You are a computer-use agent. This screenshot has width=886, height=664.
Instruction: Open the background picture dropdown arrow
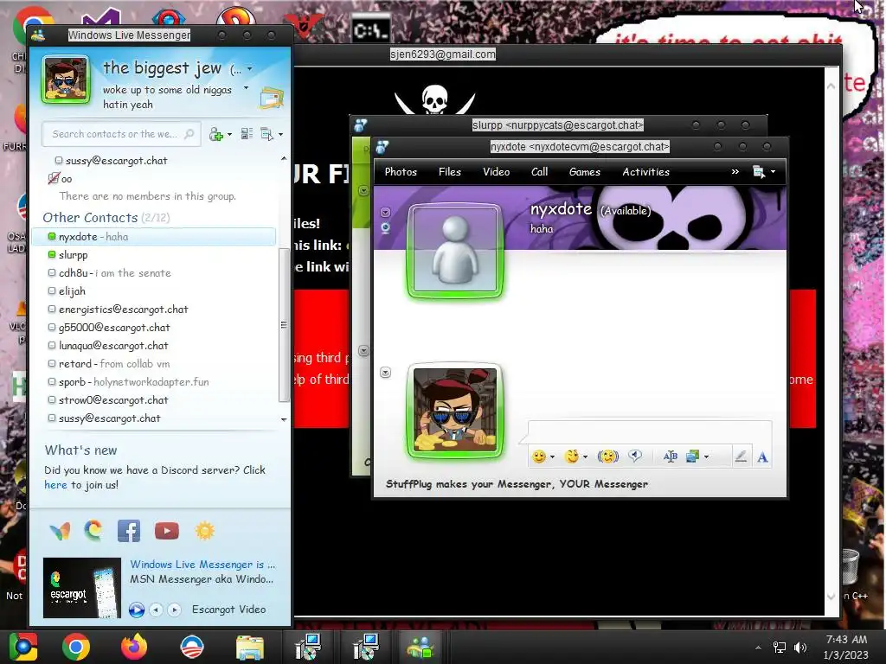(706, 456)
